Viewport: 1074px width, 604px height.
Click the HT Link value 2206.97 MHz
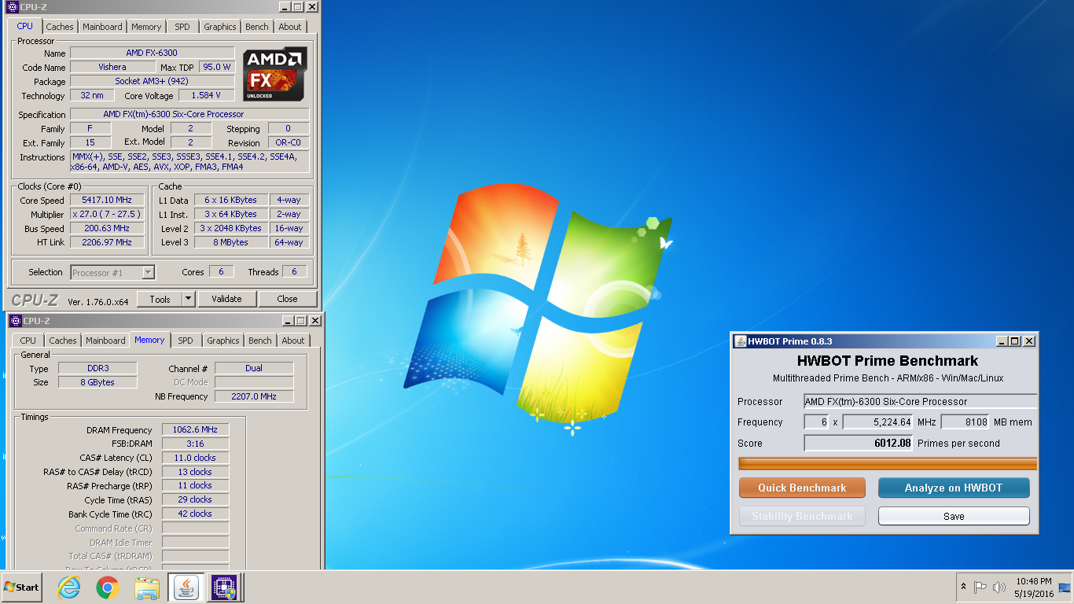click(x=107, y=243)
